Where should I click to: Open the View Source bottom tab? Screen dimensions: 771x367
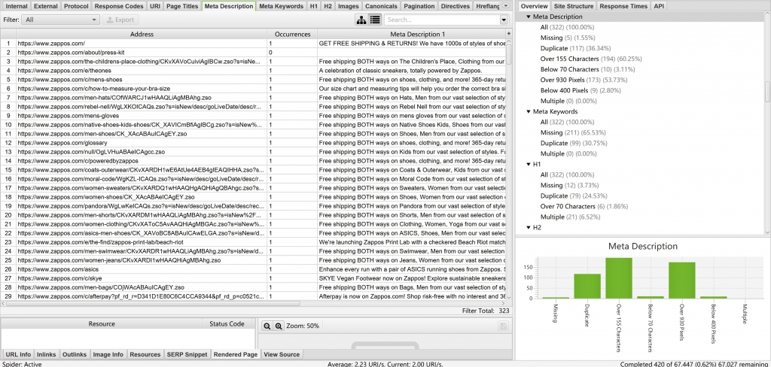tap(282, 354)
